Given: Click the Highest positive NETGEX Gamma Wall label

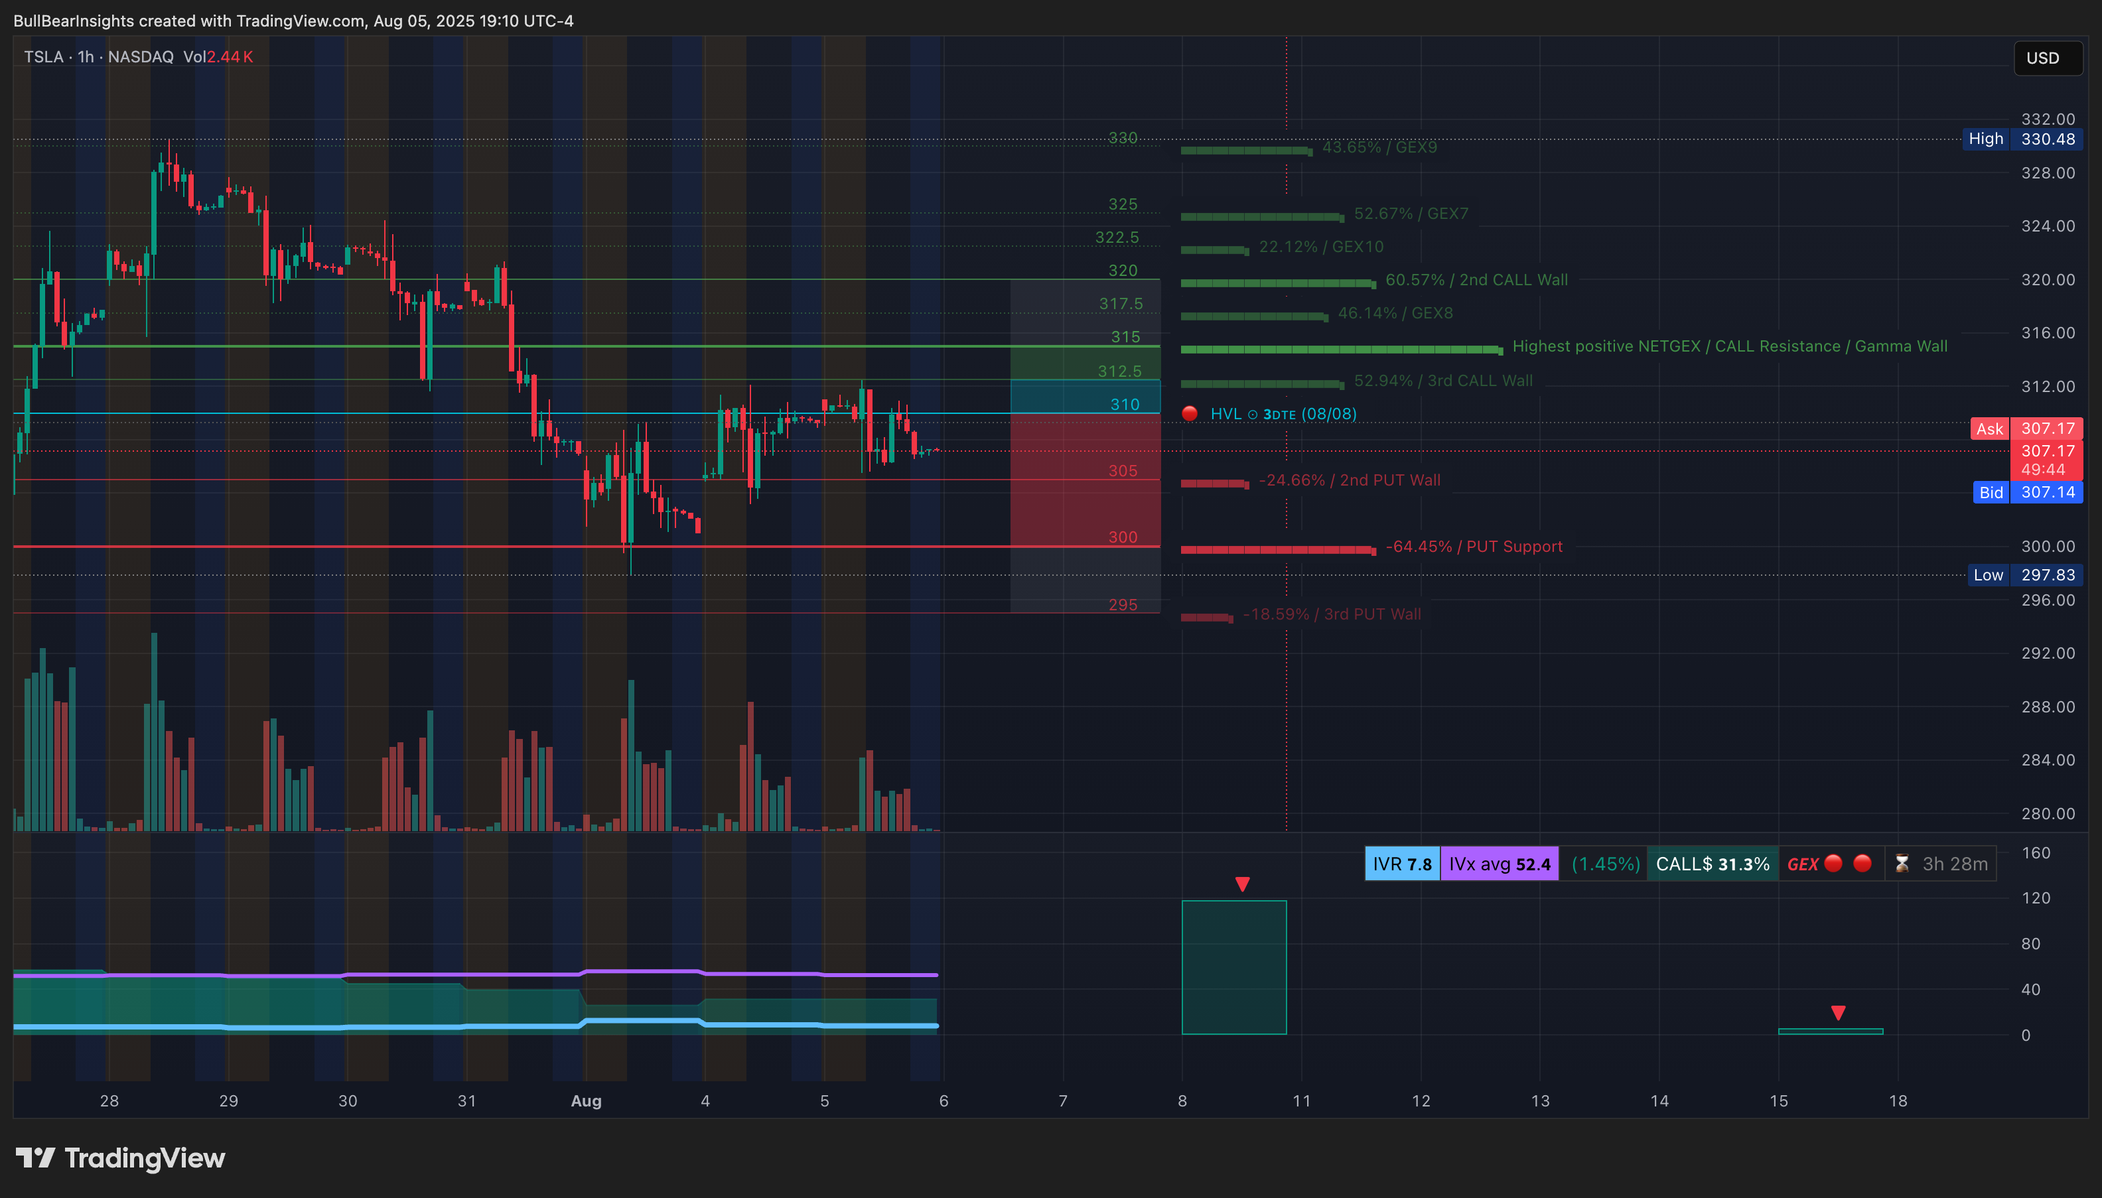Looking at the screenshot, I should (1730, 346).
